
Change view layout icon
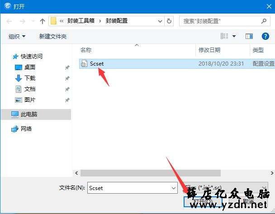tap(224, 36)
